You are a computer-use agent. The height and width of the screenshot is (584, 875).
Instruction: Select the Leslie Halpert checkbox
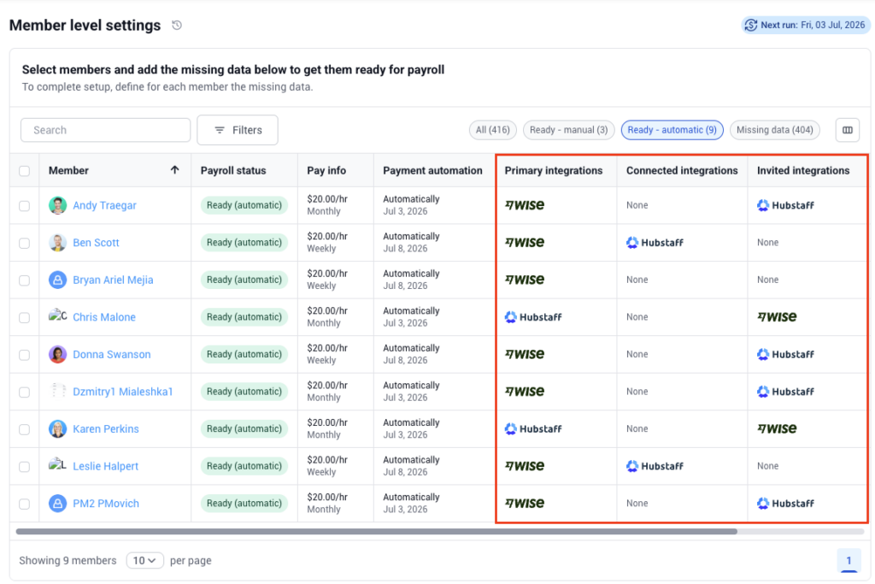(24, 467)
